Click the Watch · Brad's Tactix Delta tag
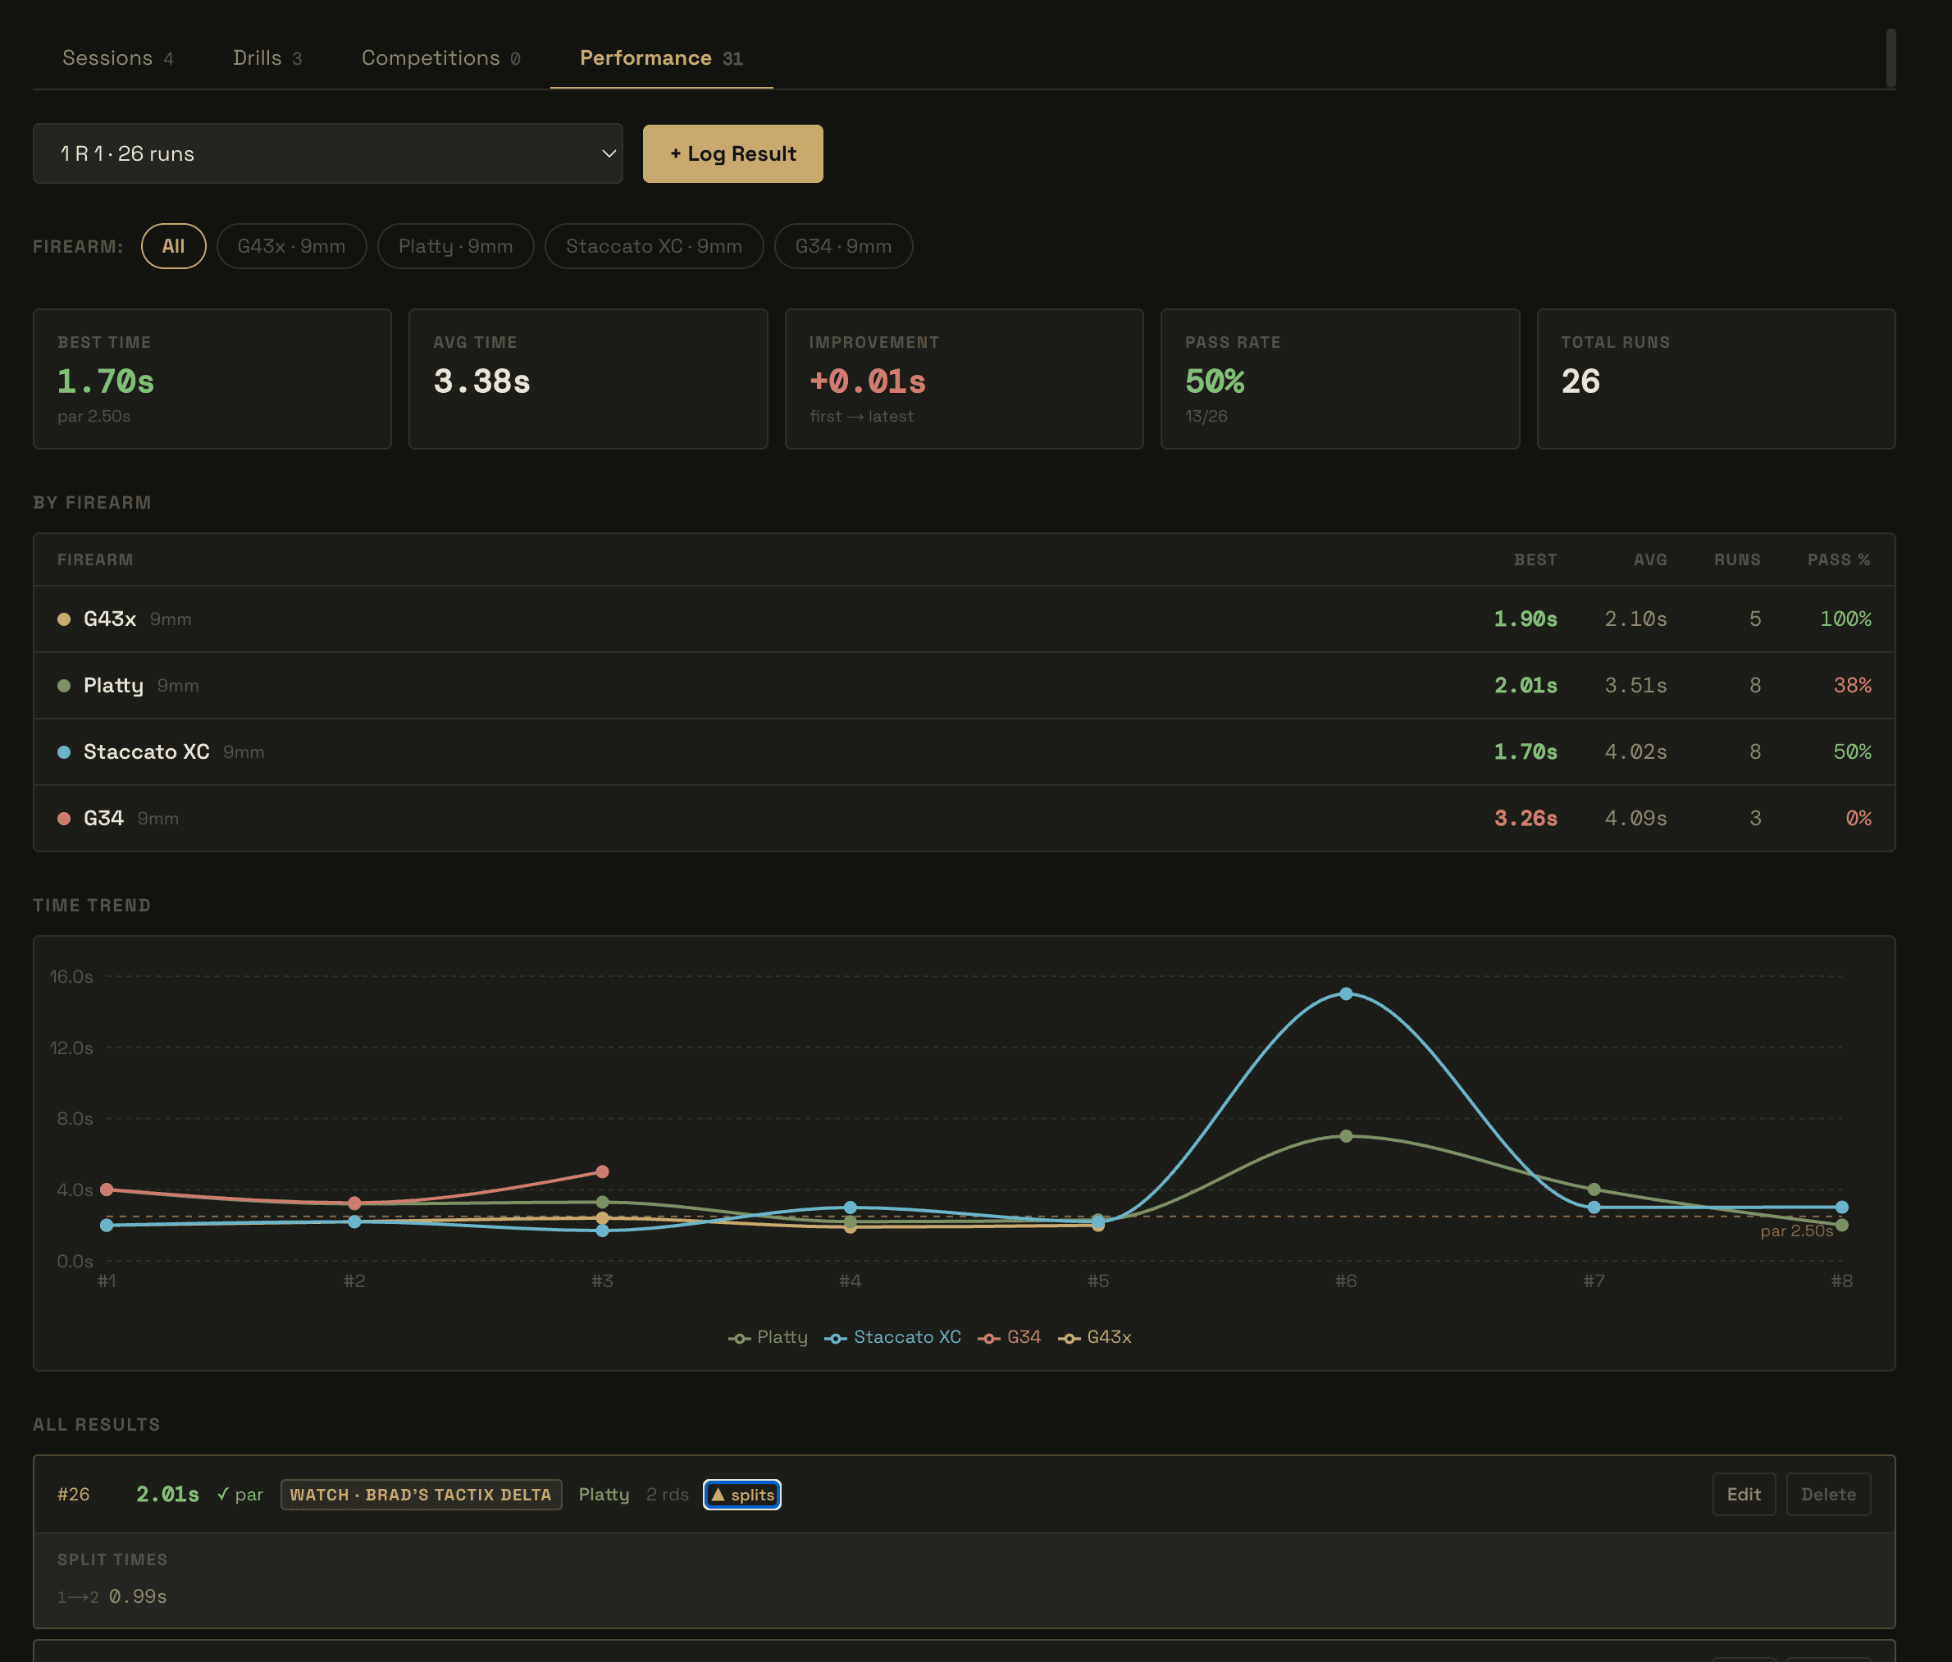 pos(421,1495)
